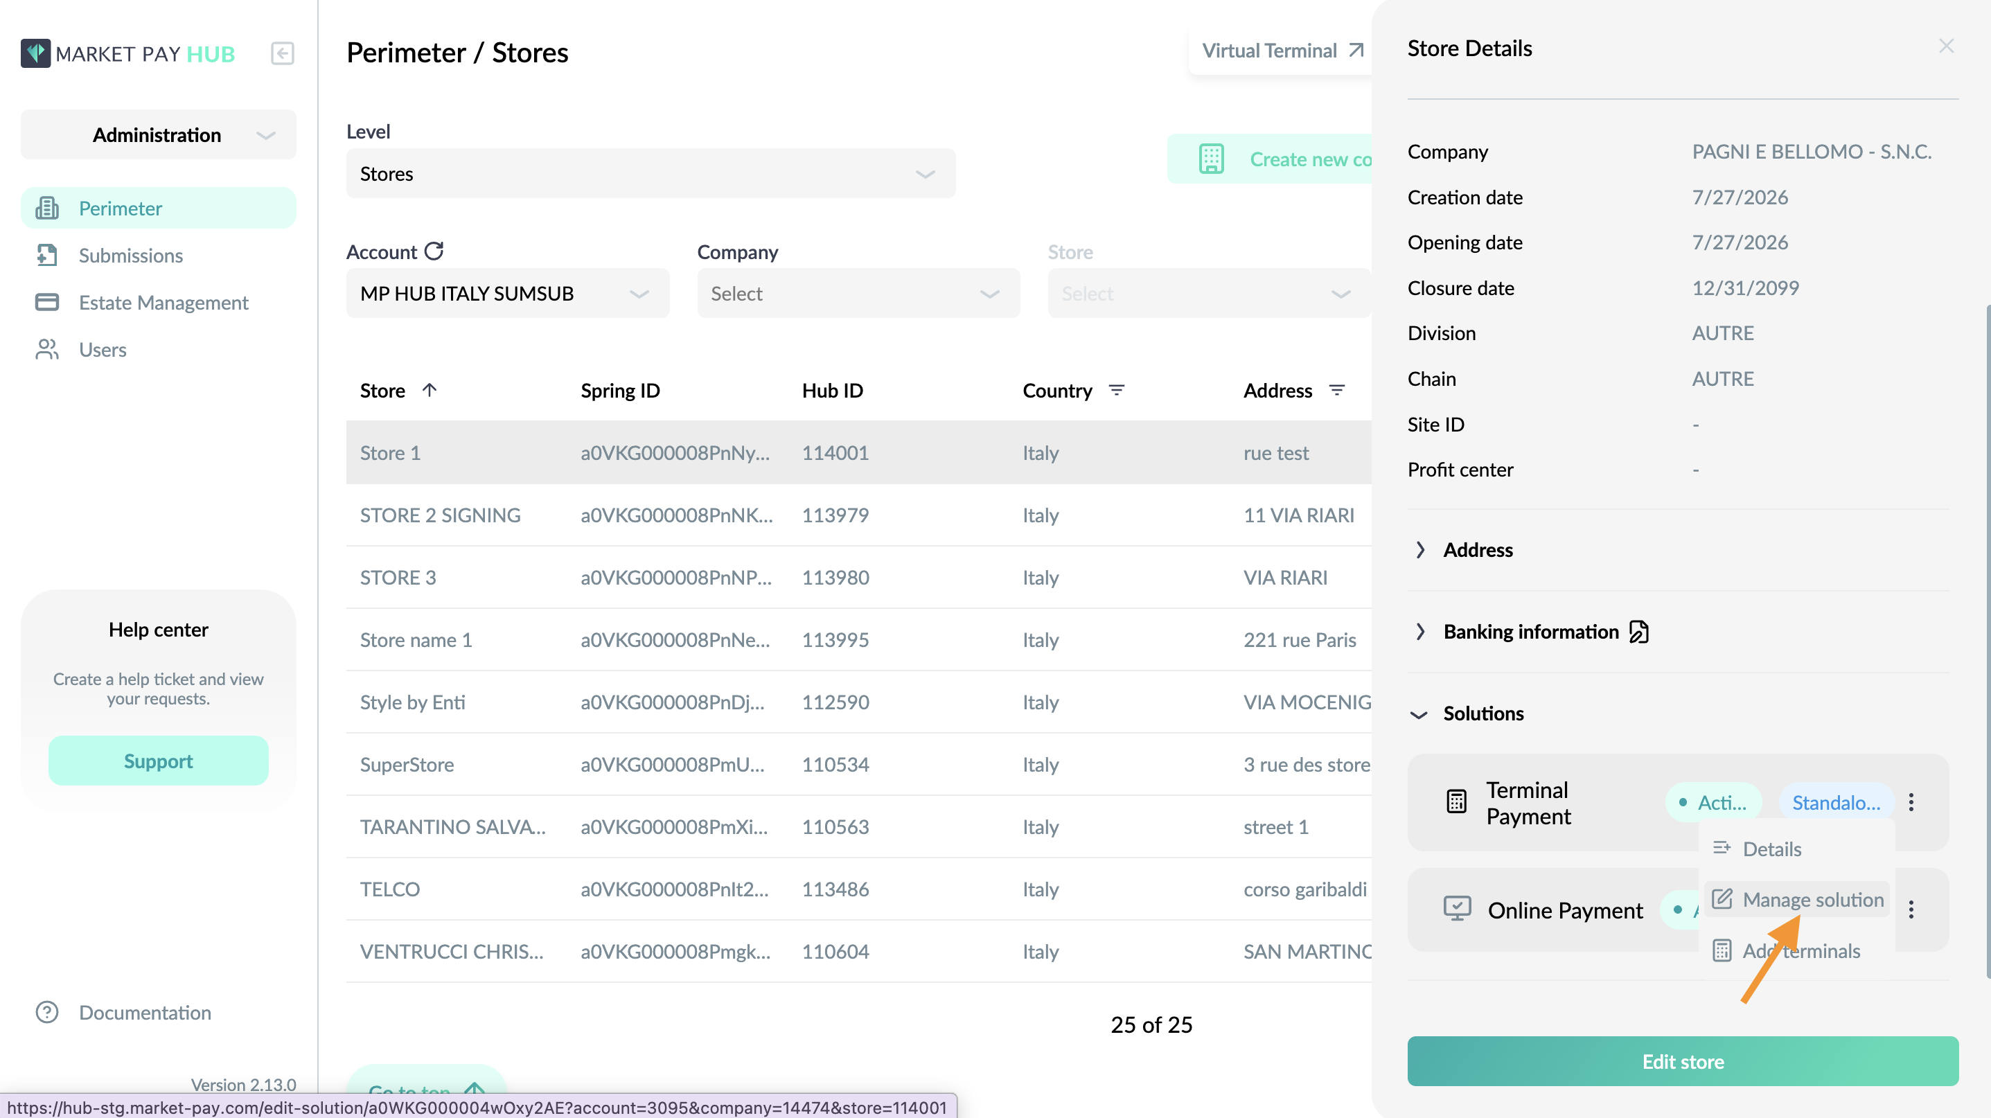Click the Market Pay Hub logo
The height and width of the screenshot is (1118, 1991).
click(x=127, y=53)
